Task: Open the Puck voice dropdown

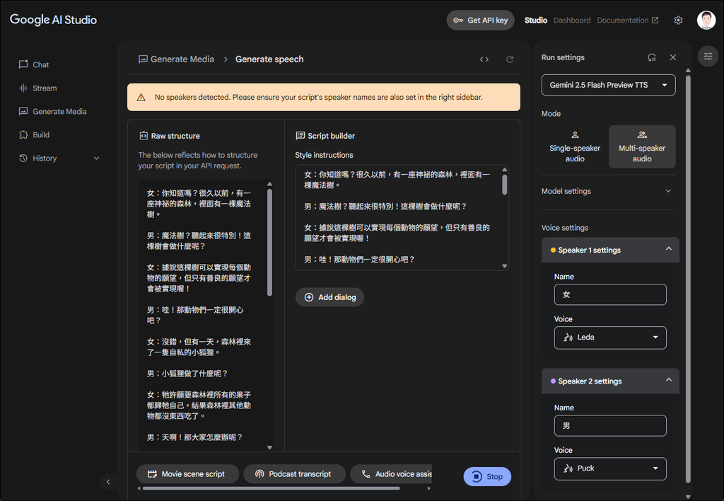Action: point(610,468)
